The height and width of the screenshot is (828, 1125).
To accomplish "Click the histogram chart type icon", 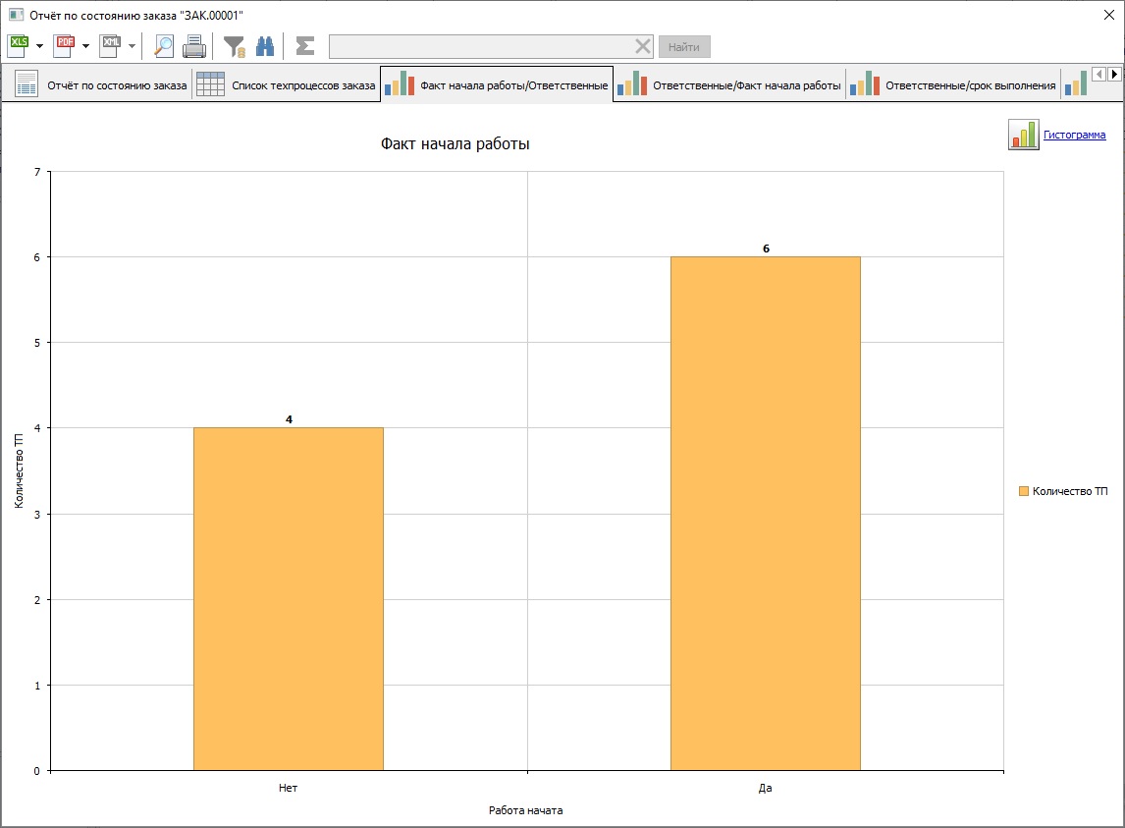I will (x=1023, y=135).
